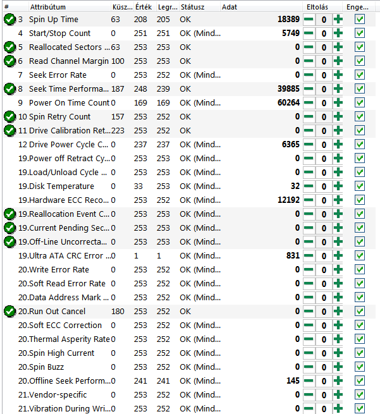Click offset value field in Data Address Mark row
The height and width of the screenshot is (414, 380).
coord(324,298)
